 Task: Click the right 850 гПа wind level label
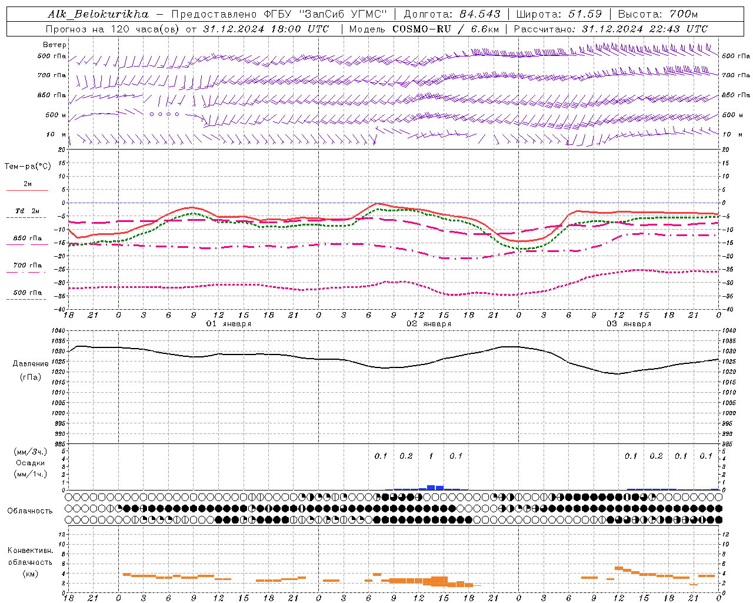pyautogui.click(x=736, y=95)
